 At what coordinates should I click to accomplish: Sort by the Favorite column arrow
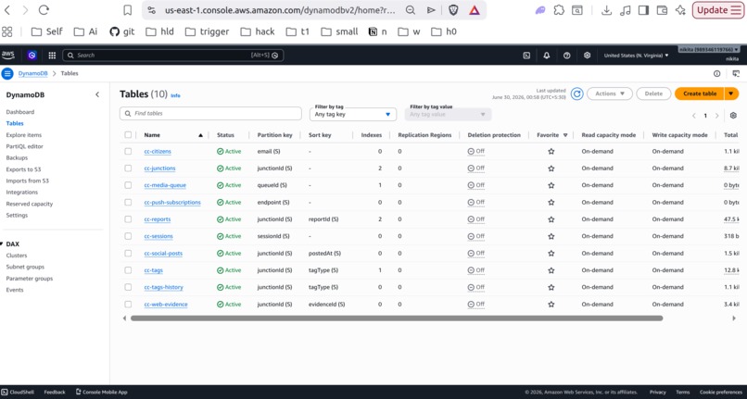[565, 135]
